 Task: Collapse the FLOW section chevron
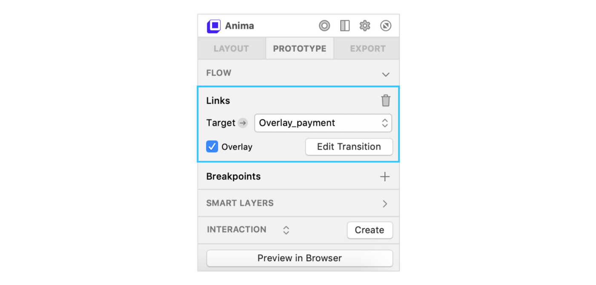[386, 74]
